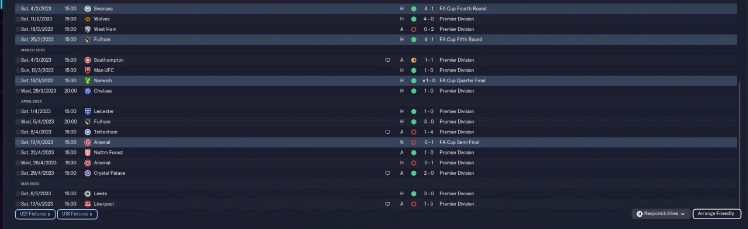The height and width of the screenshot is (229, 748).
Task: Click the Wolves club badge icon
Action: pos(88,19)
